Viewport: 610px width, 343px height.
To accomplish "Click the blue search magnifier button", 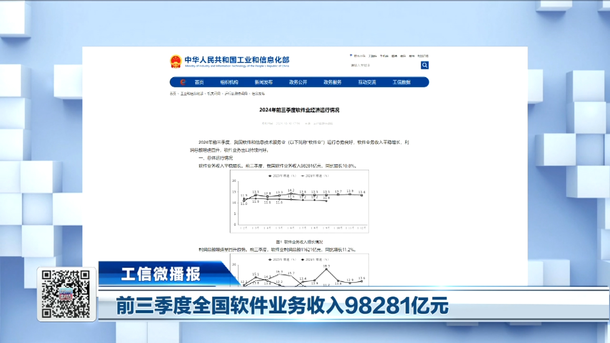I will [424, 65].
